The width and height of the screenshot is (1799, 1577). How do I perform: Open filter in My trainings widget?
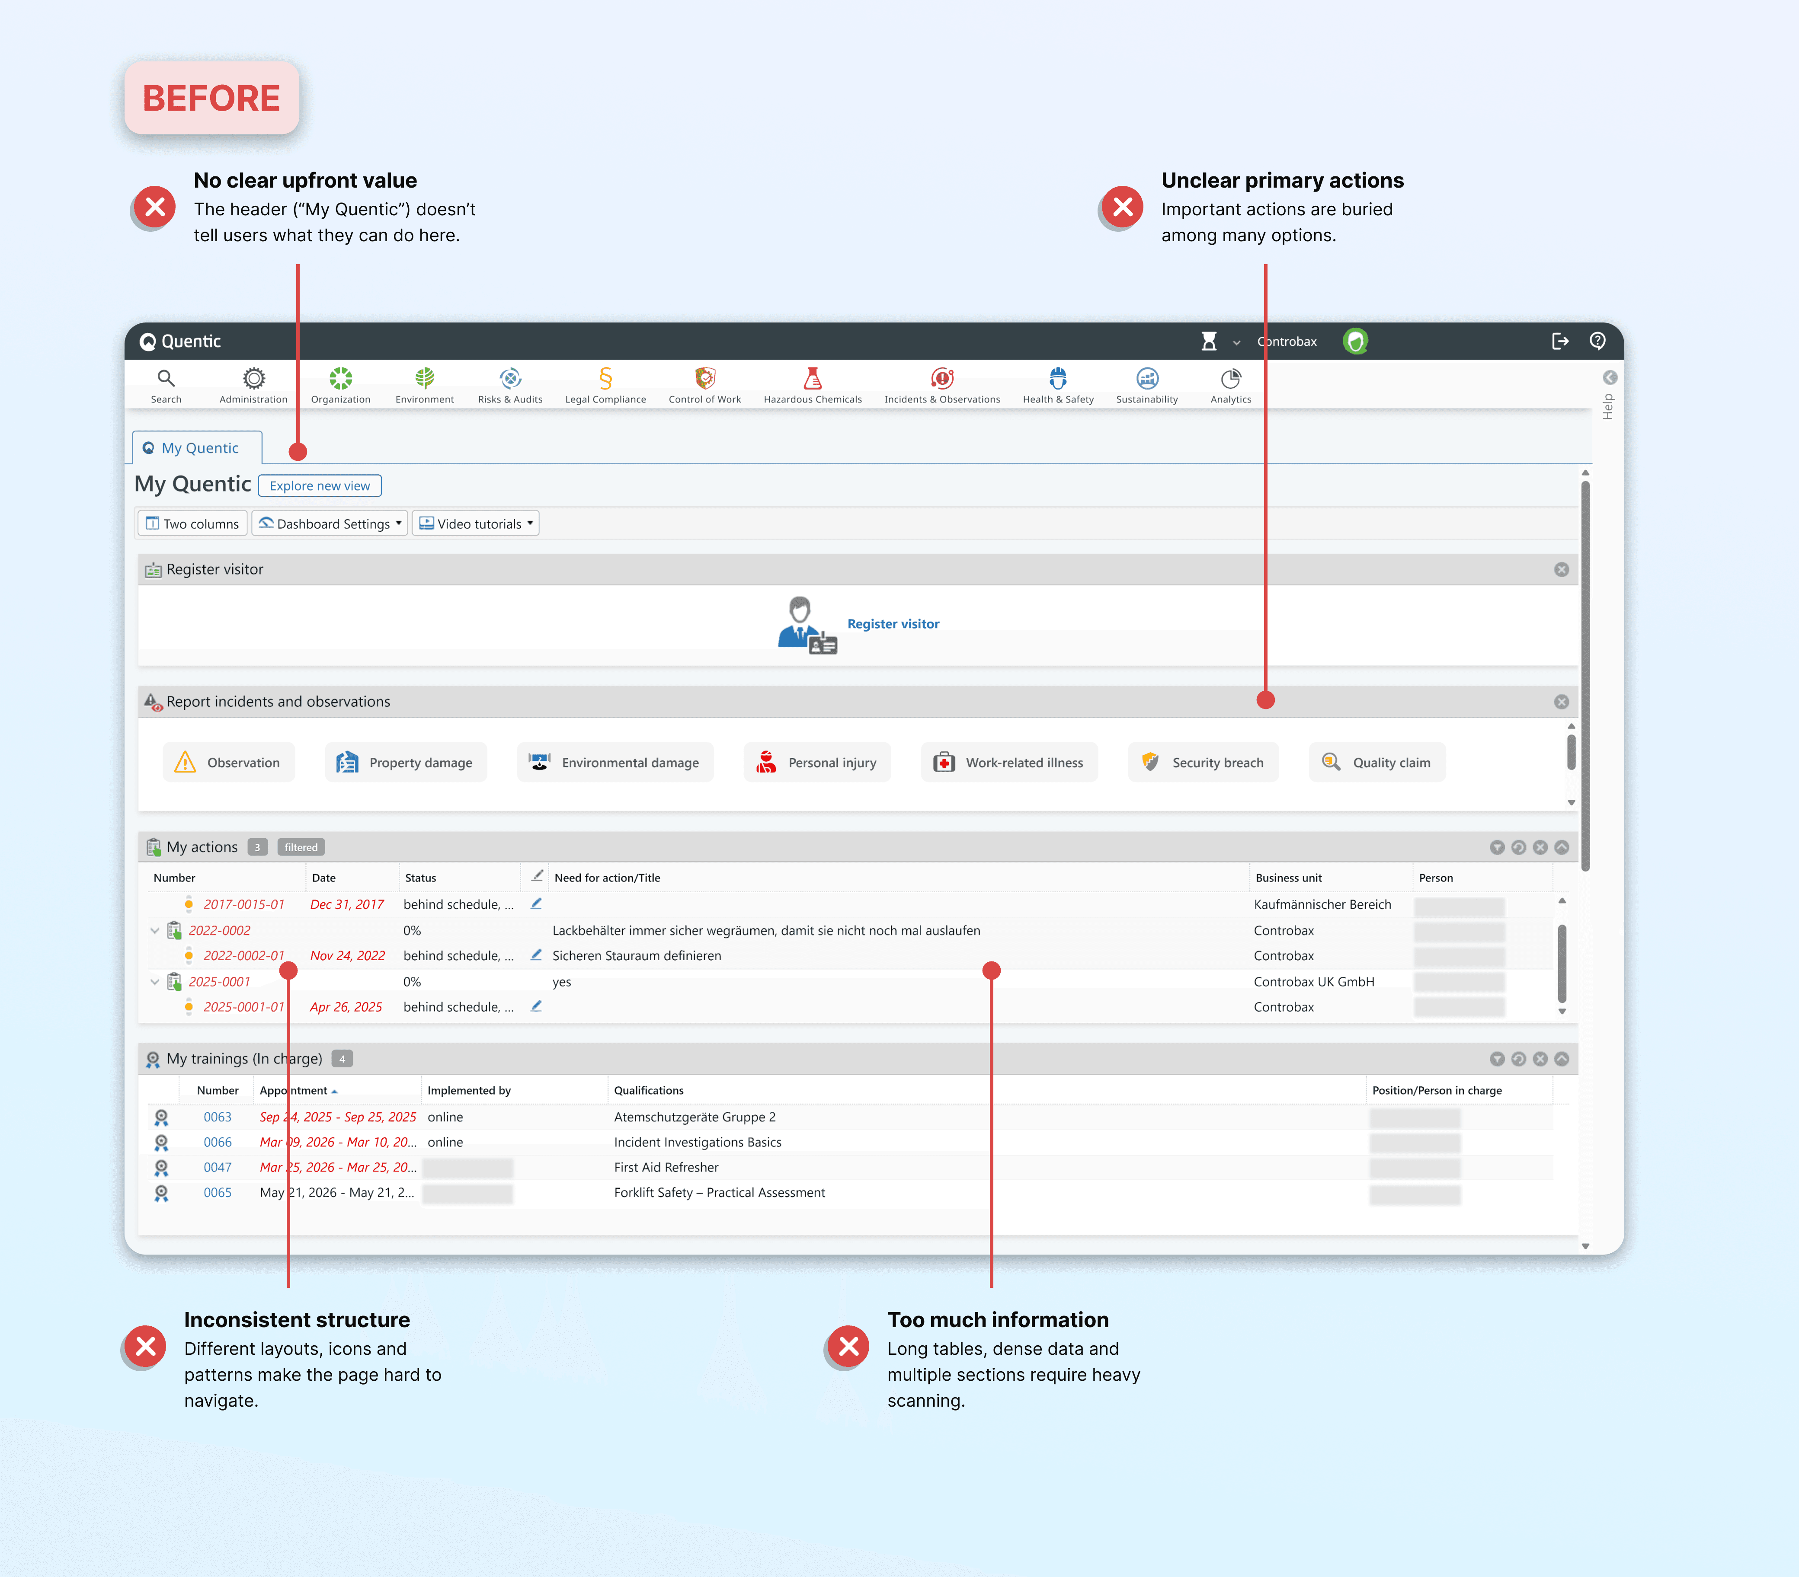click(x=1497, y=1059)
